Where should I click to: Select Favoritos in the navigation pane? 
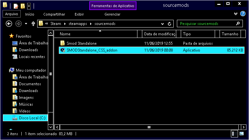coord(24,36)
